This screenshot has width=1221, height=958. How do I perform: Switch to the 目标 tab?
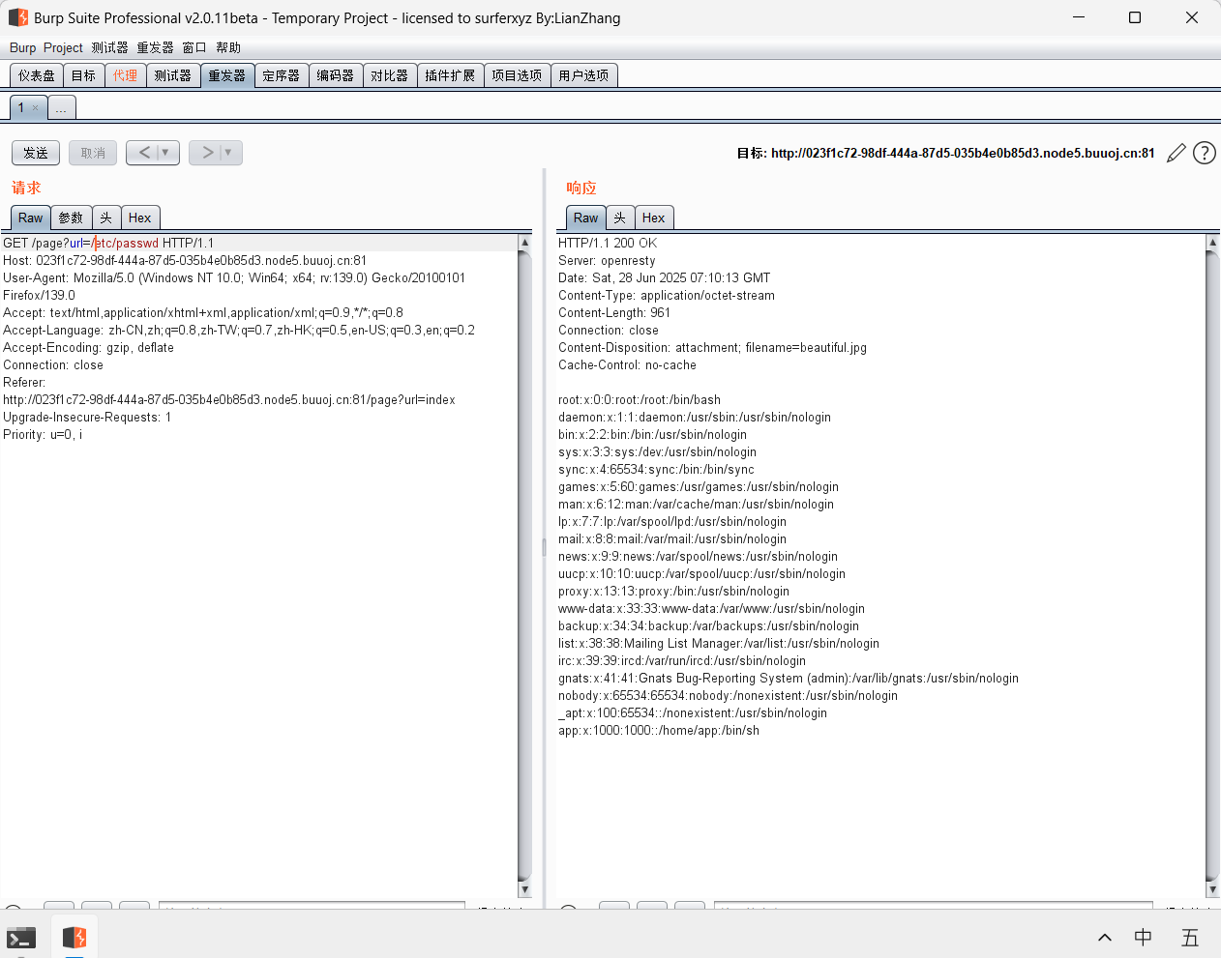point(83,75)
